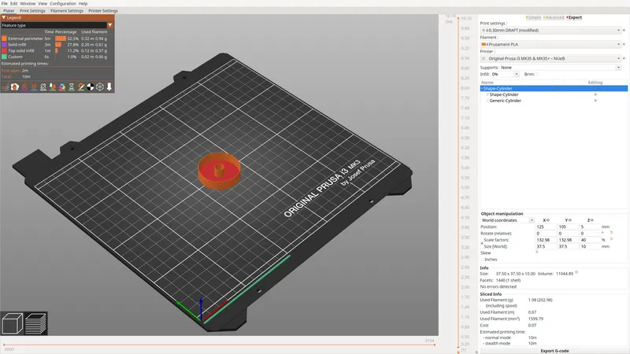Collapse the top Shape-Cylinder tree node
The height and width of the screenshot is (354, 630).
point(482,88)
